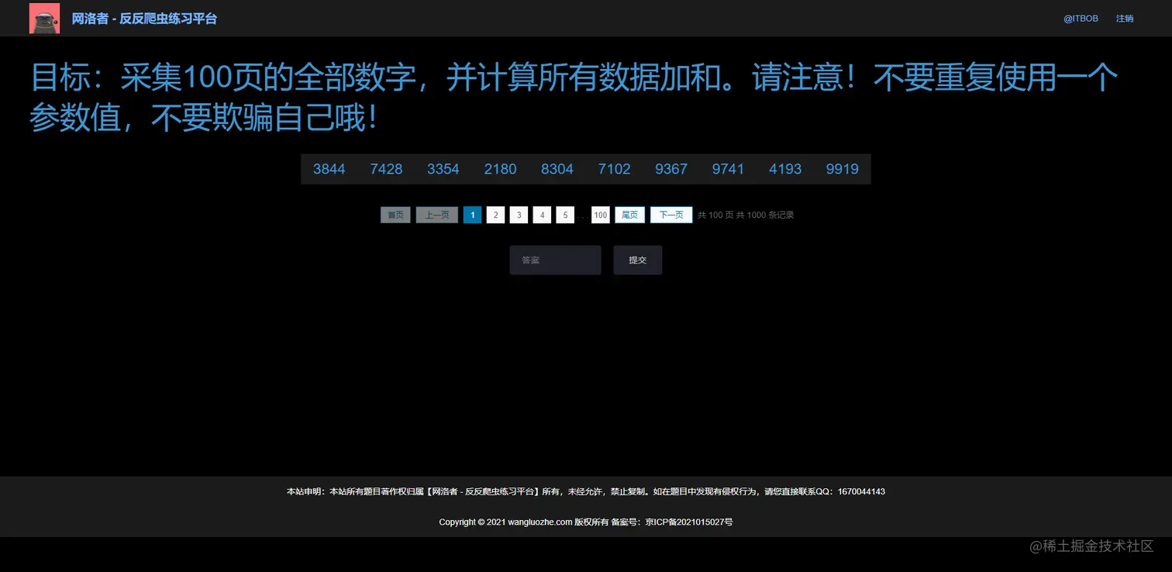Screen dimensions: 1172x572
Task: Jump to page 4
Action: (x=542, y=215)
